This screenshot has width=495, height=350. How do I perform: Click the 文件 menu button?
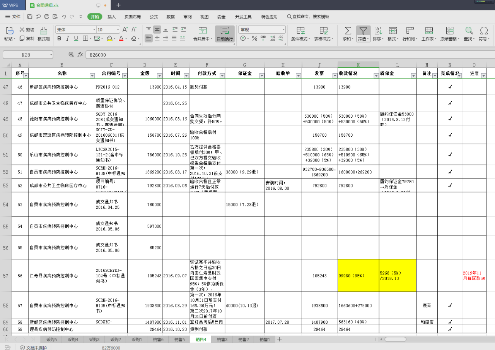coord(13,17)
